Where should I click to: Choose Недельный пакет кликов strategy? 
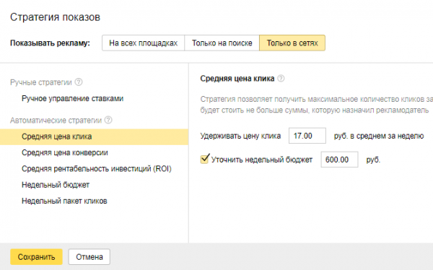point(64,201)
